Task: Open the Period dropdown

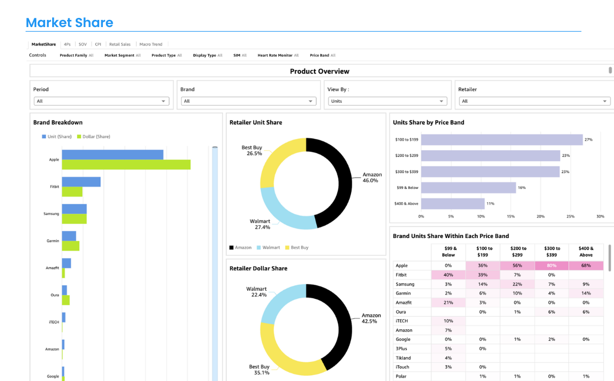Action: [x=101, y=101]
